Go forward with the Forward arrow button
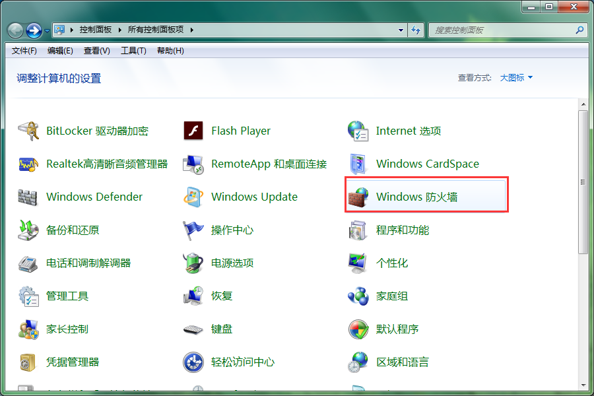 [x=34, y=31]
